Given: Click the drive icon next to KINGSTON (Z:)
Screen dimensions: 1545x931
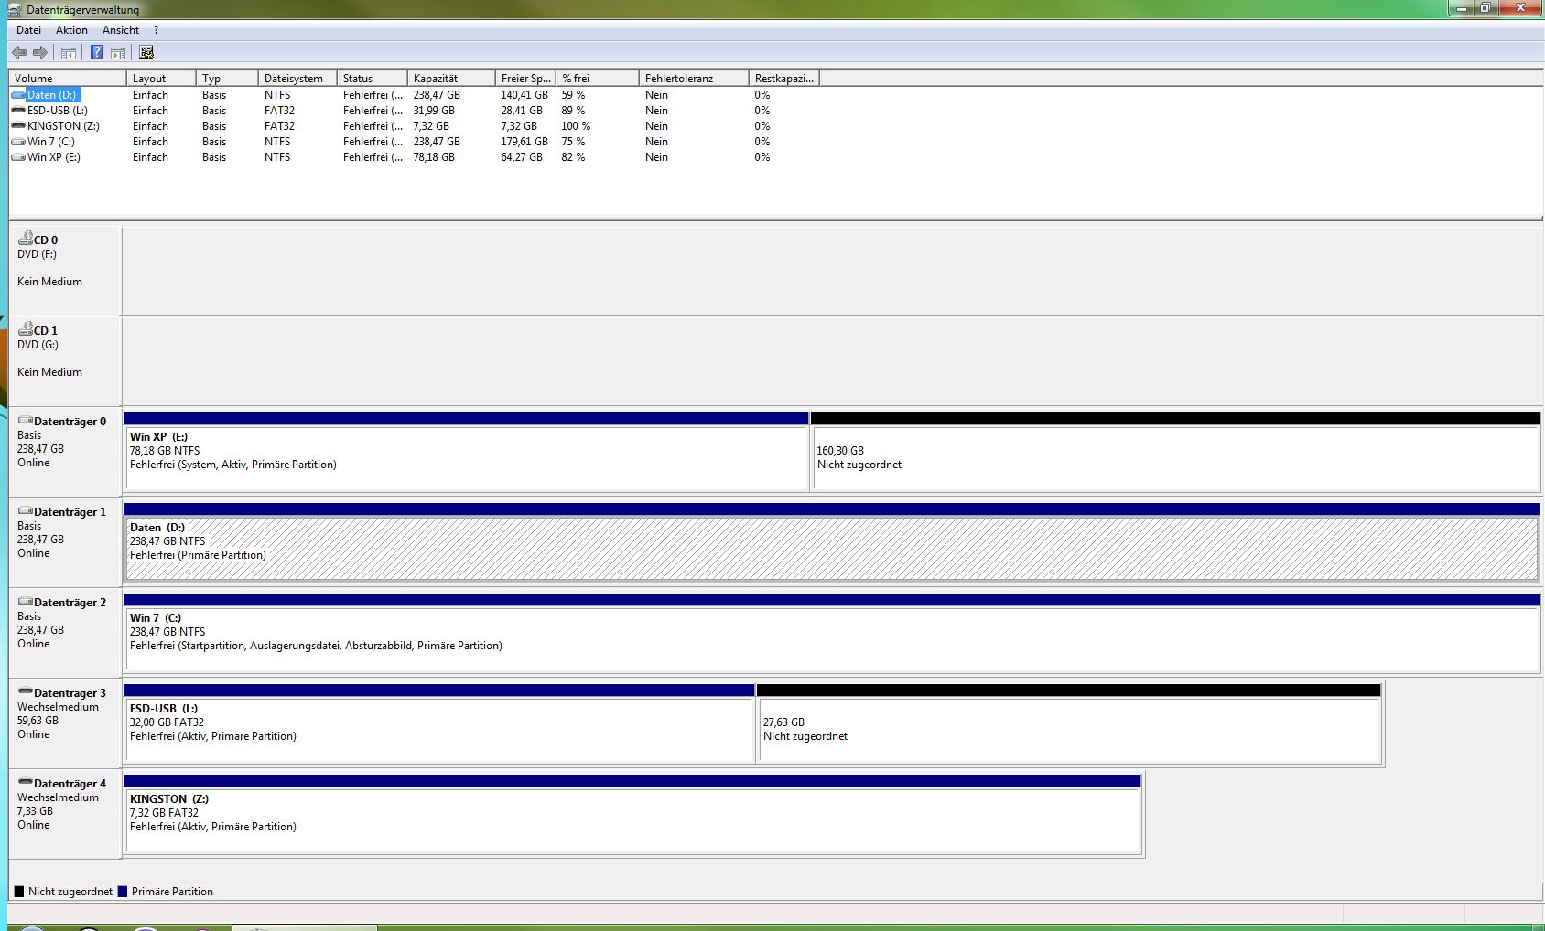Looking at the screenshot, I should click(18, 126).
